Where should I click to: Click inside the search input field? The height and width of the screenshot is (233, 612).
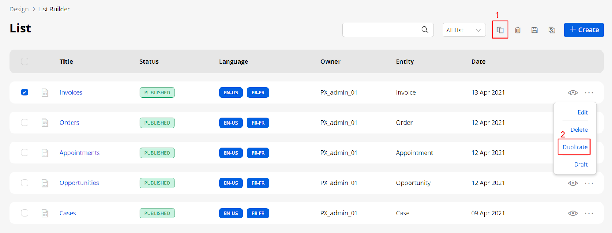tap(381, 30)
